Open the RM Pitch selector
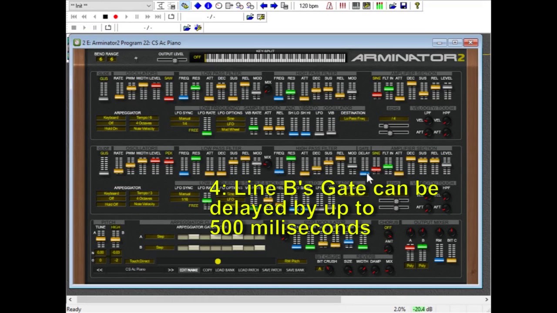Screen dimensions: 557x313 [x=292, y=261]
